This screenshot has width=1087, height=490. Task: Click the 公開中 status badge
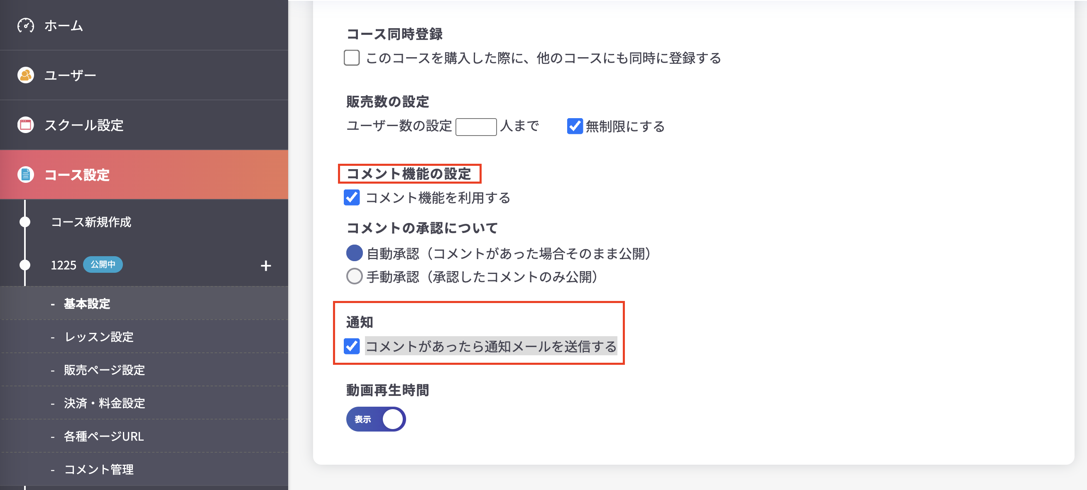click(x=103, y=265)
